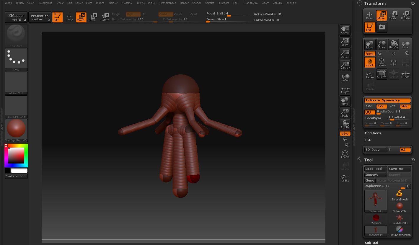Choose the HueShifterBrush tool
The height and width of the screenshot is (245, 419).
[400, 231]
